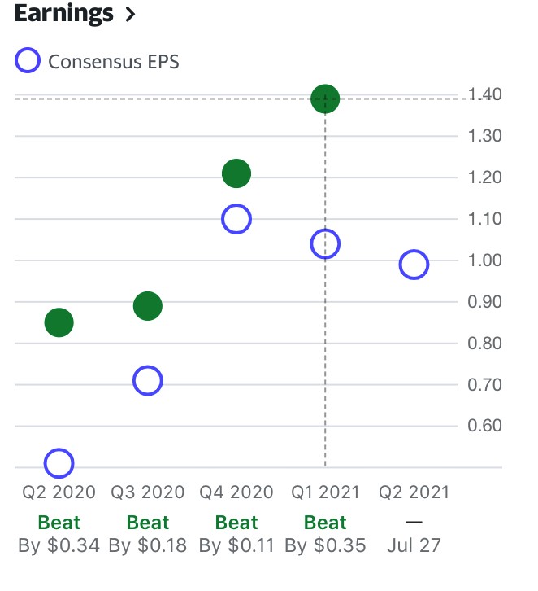This screenshot has width=538, height=591.
Task: Click the Q3 2020 consensus EPS hollow circle
Action: (147, 380)
